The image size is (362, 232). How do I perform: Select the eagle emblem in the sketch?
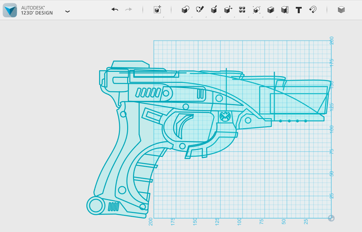click(225, 116)
